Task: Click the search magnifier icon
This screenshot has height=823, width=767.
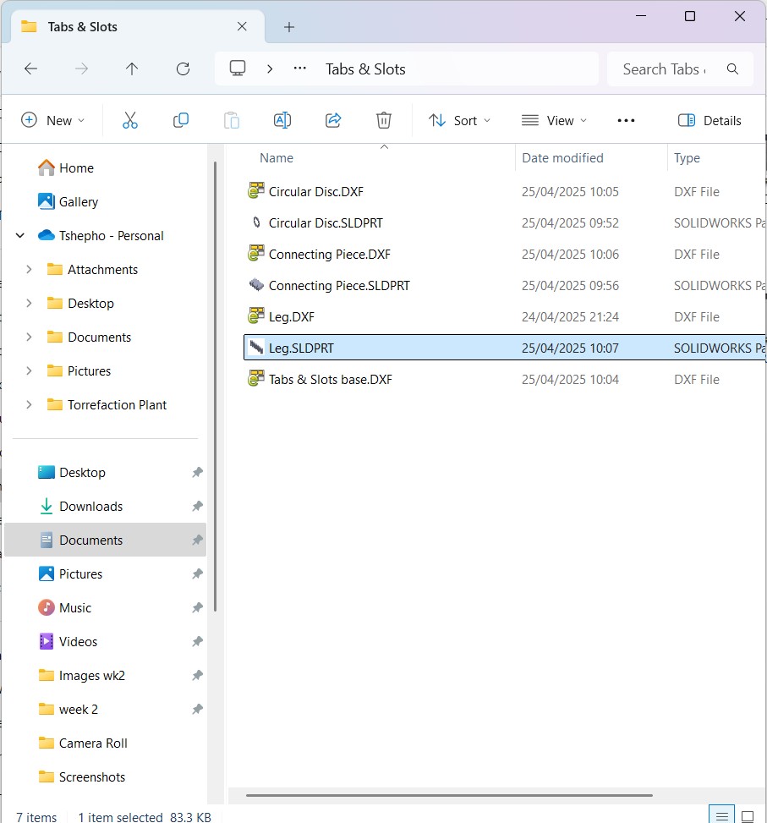Action: [732, 69]
